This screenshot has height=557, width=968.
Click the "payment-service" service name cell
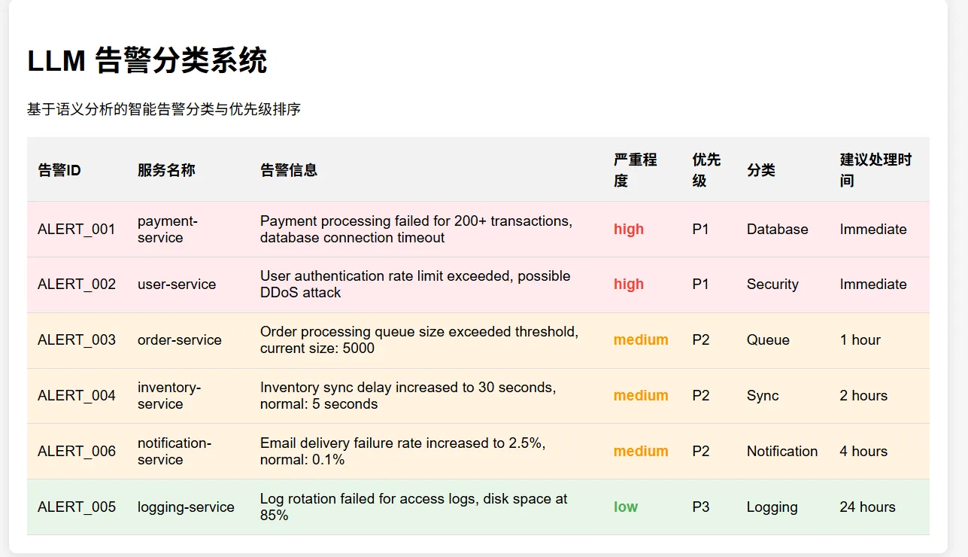click(x=168, y=230)
